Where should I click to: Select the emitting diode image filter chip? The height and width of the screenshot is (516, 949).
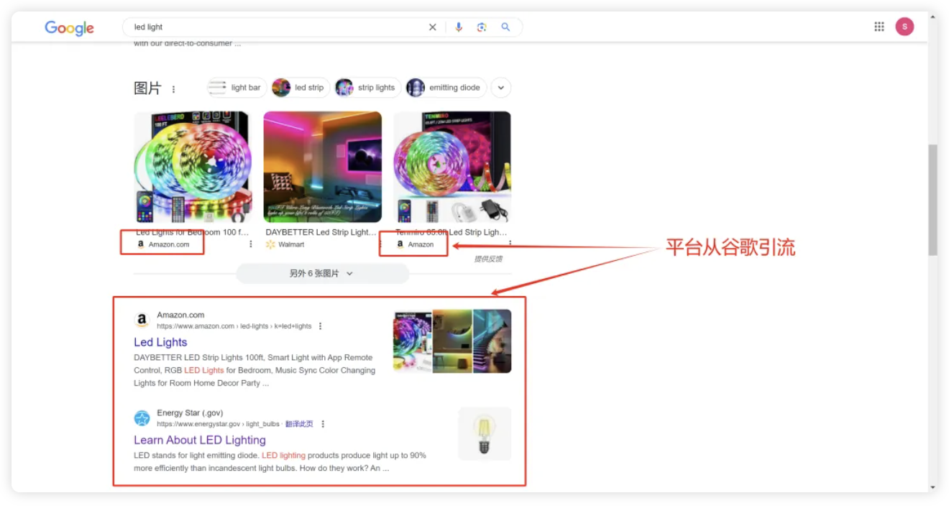pyautogui.click(x=446, y=88)
